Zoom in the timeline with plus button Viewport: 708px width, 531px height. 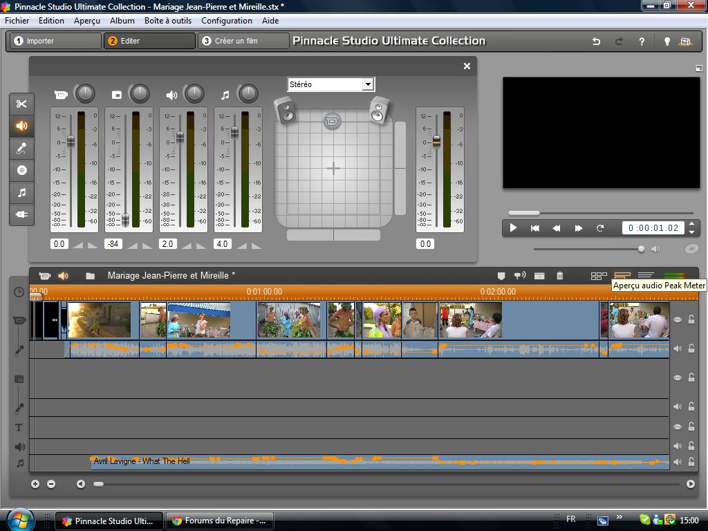tap(35, 484)
